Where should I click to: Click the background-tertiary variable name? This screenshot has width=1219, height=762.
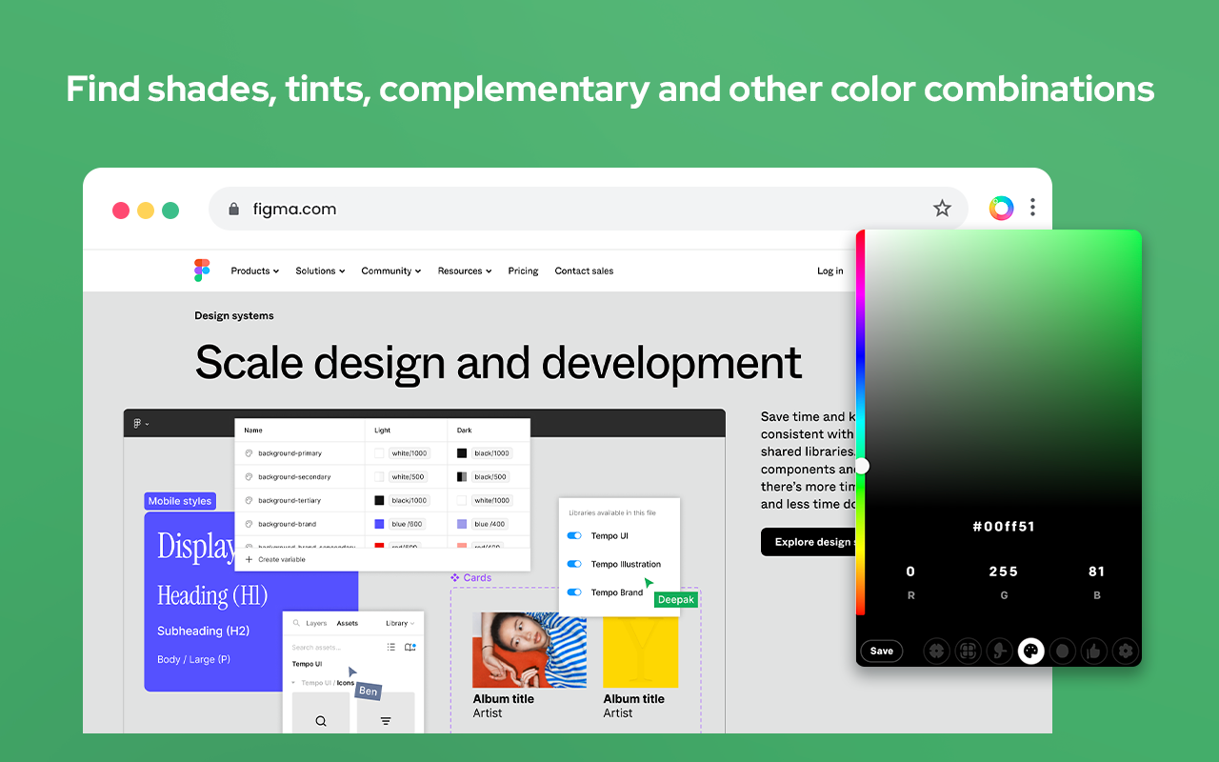point(290,500)
